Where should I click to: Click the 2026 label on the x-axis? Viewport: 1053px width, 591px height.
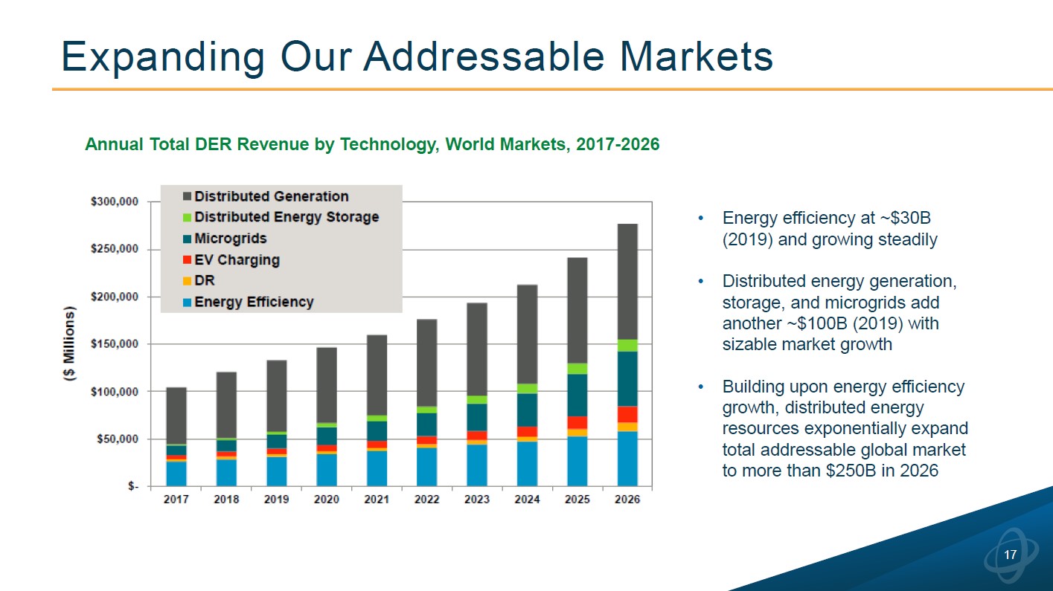627,500
